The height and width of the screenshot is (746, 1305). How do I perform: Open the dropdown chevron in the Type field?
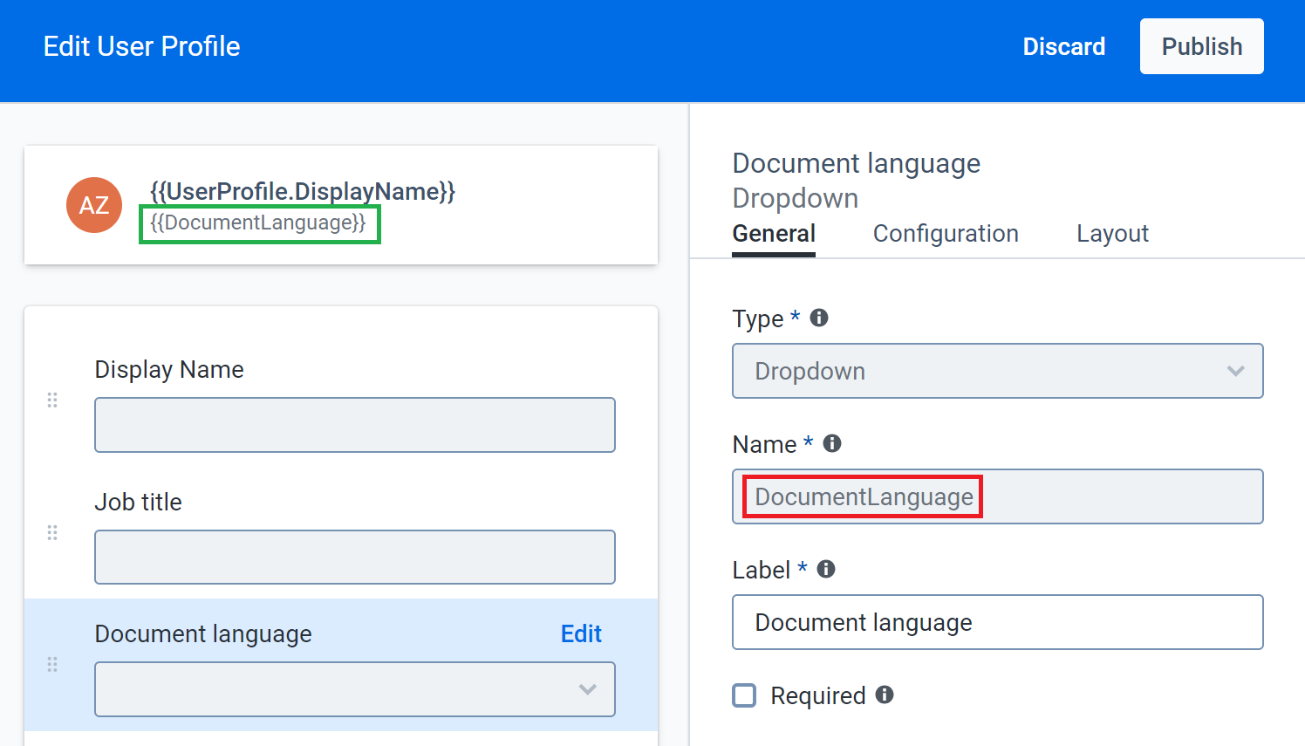coord(1236,371)
